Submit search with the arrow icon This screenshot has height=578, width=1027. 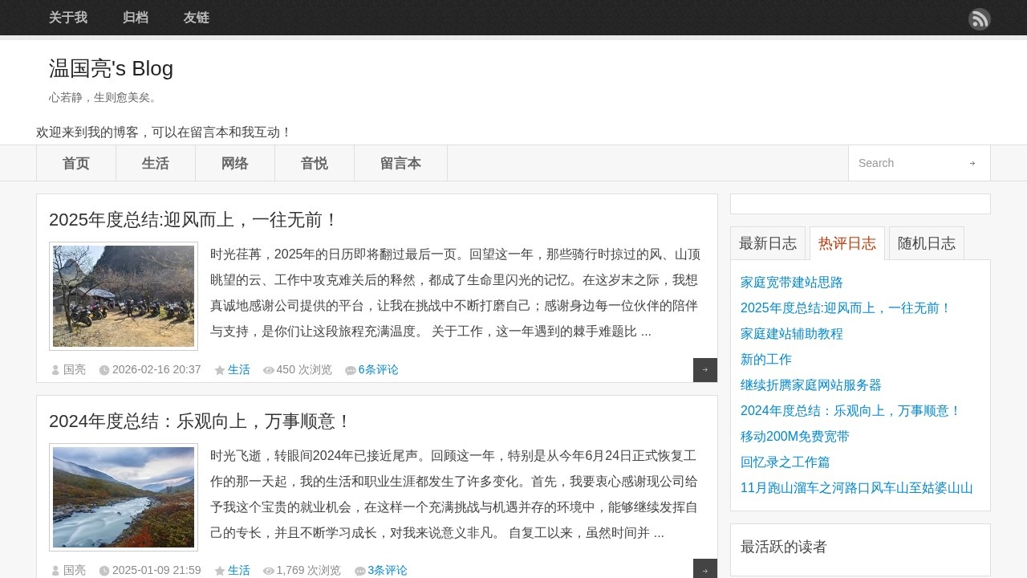(x=972, y=163)
